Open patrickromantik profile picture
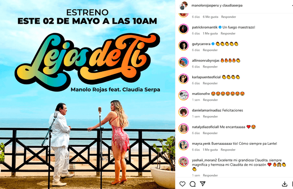 (x=184, y=29)
